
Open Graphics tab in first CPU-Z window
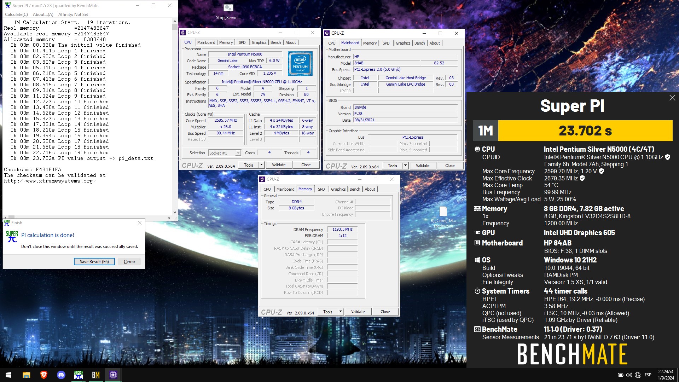pos(259,42)
